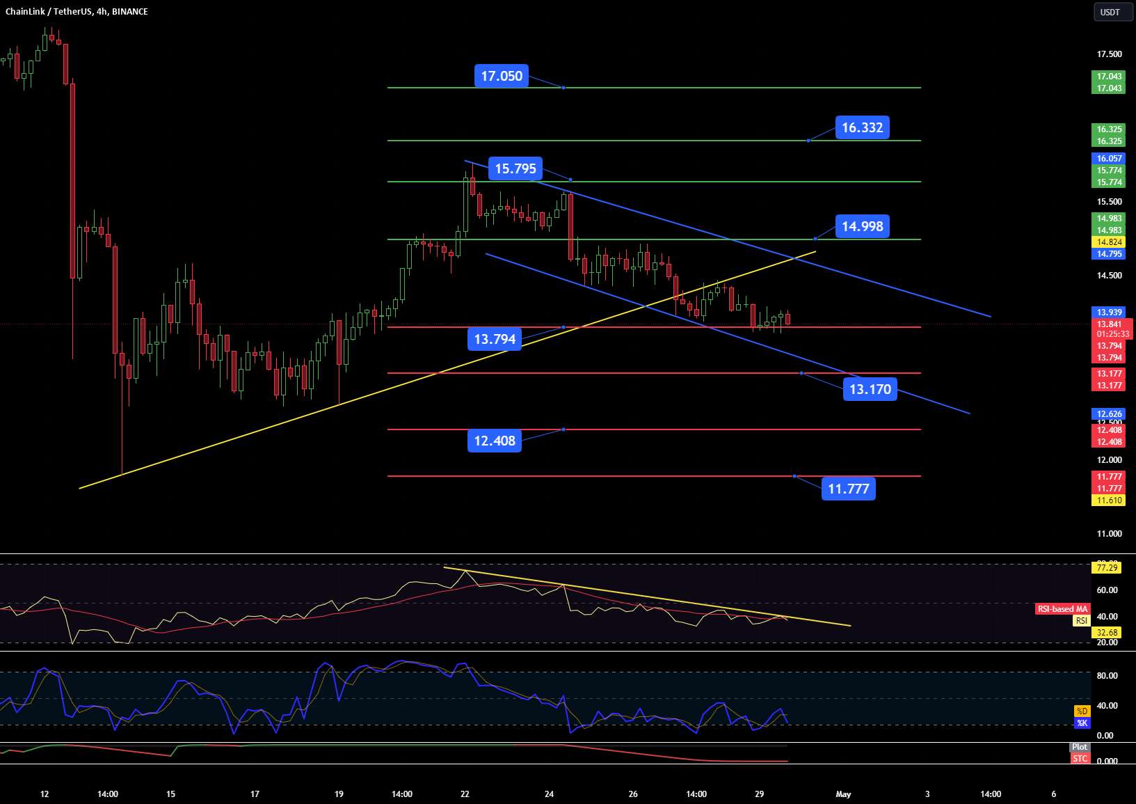
Task: Click the 60.00 RSI scale tick
Action: (1107, 590)
